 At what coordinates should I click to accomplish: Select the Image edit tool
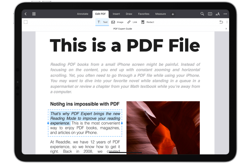click(117, 22)
